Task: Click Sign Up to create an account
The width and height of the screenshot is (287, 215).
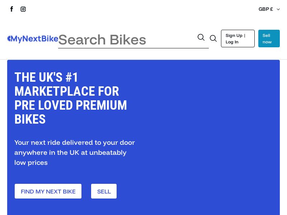Action: pos(234,35)
